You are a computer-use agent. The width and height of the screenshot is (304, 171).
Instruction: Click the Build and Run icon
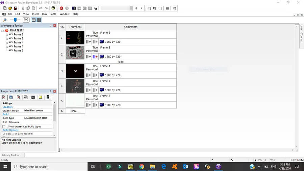coord(175,8)
